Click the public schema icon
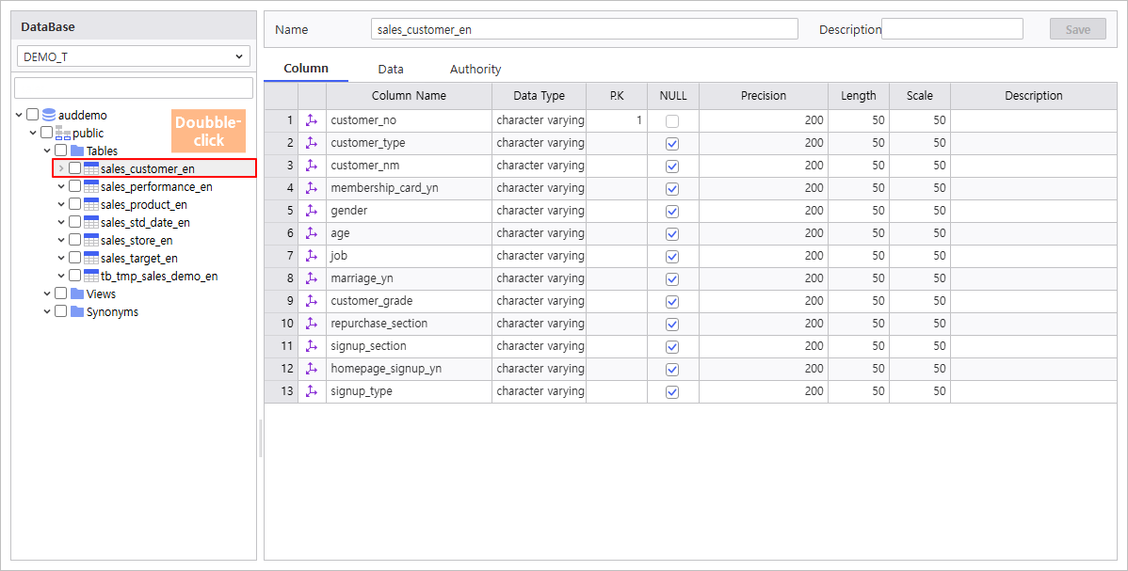 (x=63, y=133)
